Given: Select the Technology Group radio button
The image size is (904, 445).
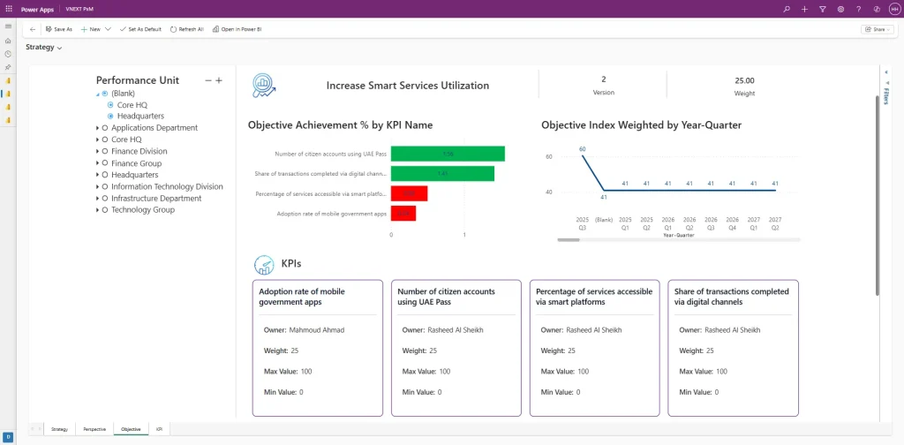Looking at the screenshot, I should pyautogui.click(x=105, y=210).
